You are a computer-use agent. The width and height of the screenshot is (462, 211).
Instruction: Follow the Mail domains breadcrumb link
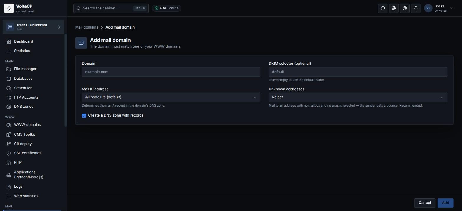tap(87, 27)
